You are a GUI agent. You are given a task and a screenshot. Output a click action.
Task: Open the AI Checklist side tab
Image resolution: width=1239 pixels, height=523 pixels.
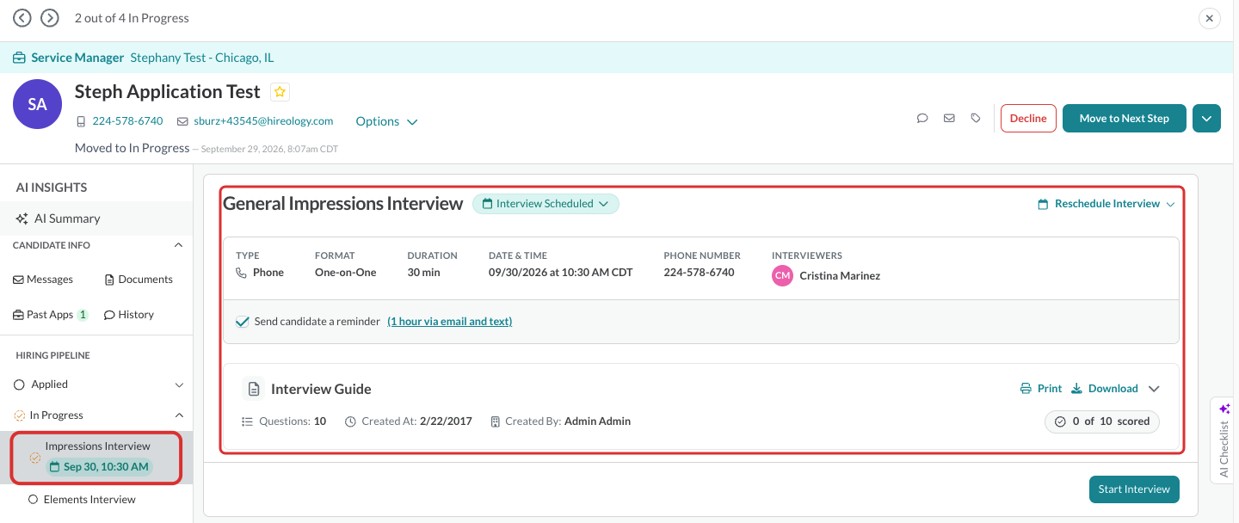pyautogui.click(x=1224, y=440)
